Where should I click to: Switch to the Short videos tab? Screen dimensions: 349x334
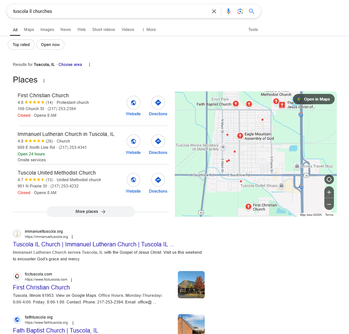104,29
